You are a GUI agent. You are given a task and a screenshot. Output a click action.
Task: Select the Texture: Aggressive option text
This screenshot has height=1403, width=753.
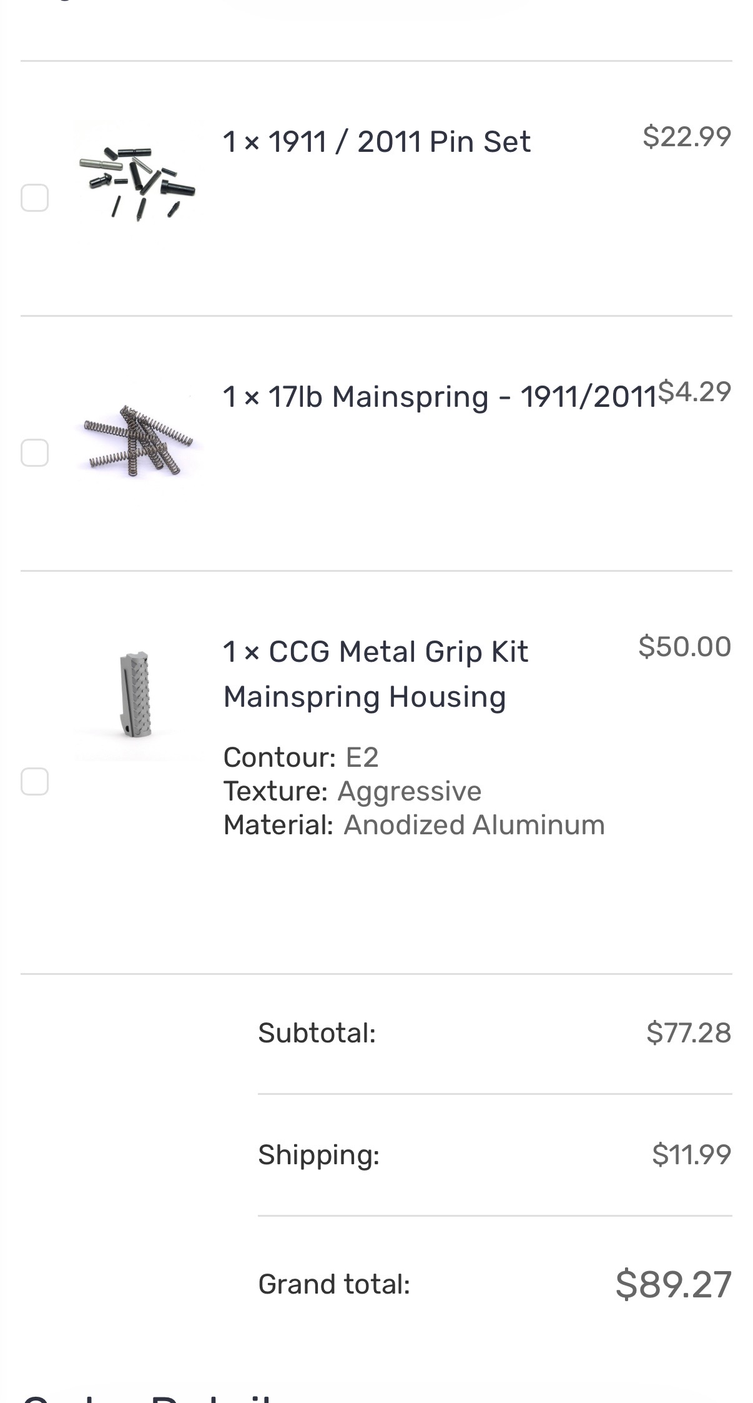[x=352, y=791]
